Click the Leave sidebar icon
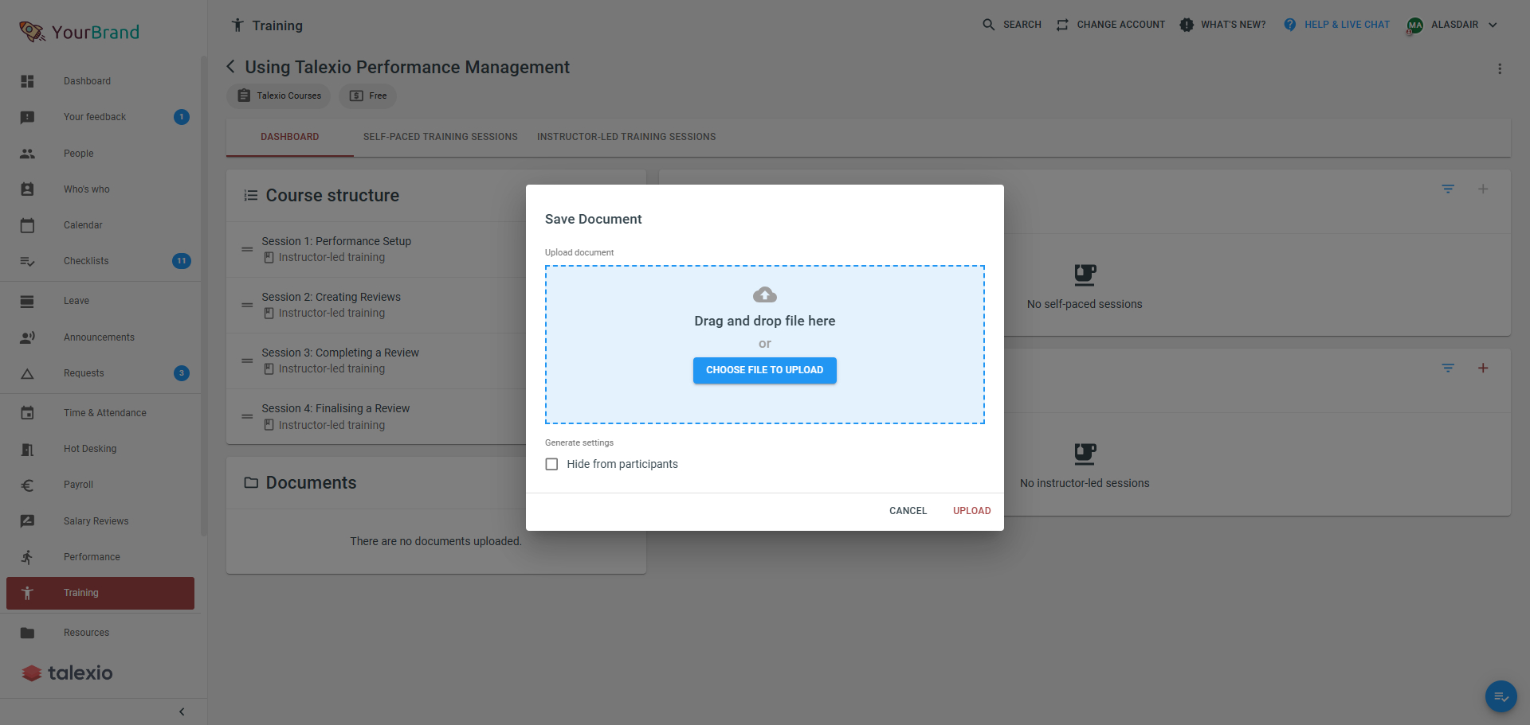This screenshot has height=725, width=1530. click(27, 301)
